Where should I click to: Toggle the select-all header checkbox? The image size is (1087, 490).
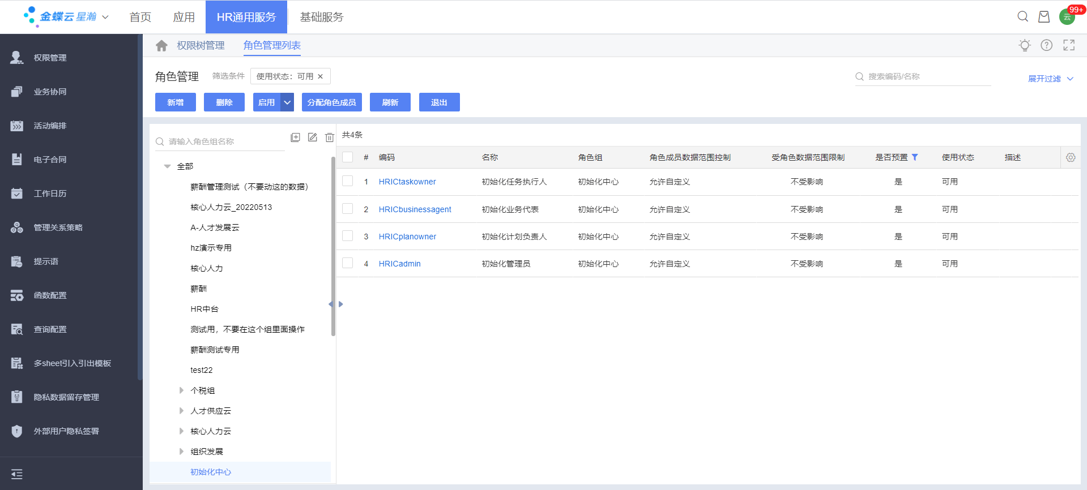(x=348, y=157)
